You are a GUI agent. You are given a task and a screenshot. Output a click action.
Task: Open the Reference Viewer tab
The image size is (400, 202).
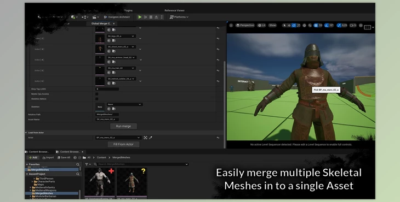point(174,10)
